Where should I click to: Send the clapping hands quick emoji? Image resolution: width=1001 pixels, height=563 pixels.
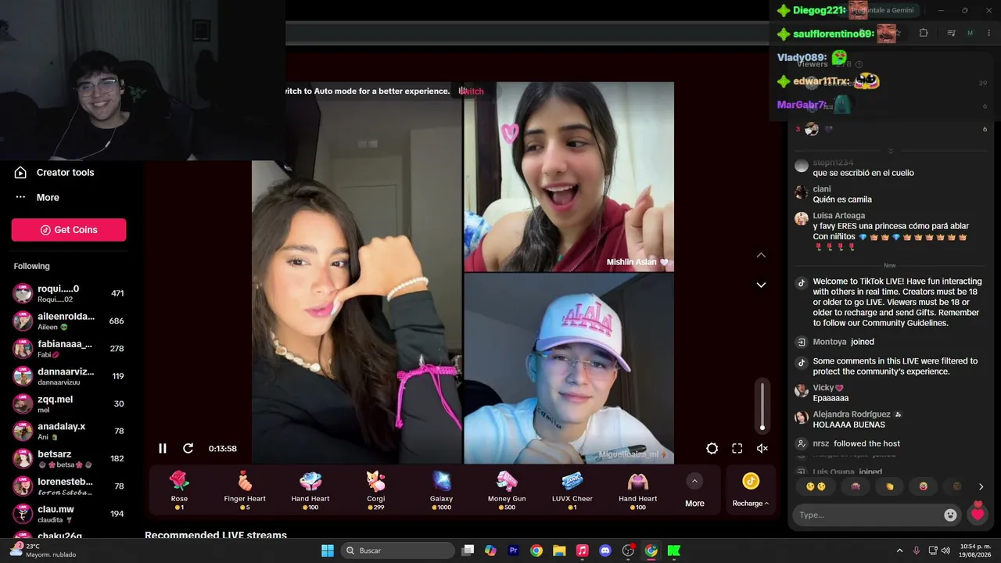pos(890,486)
